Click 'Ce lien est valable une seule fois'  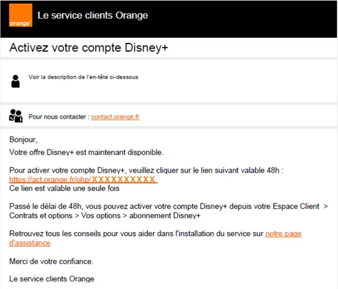(x=64, y=188)
